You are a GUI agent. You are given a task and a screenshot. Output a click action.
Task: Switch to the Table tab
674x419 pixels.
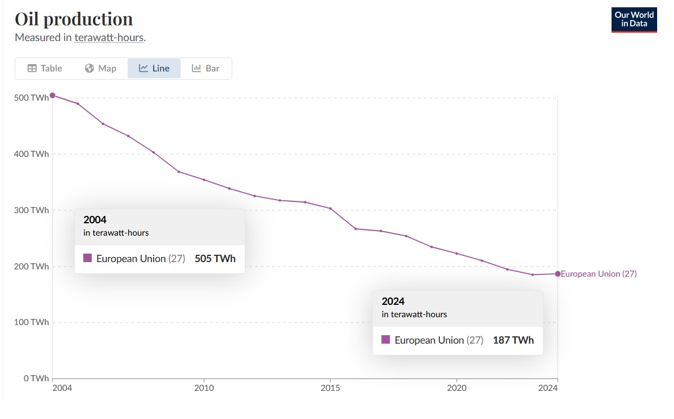click(45, 68)
